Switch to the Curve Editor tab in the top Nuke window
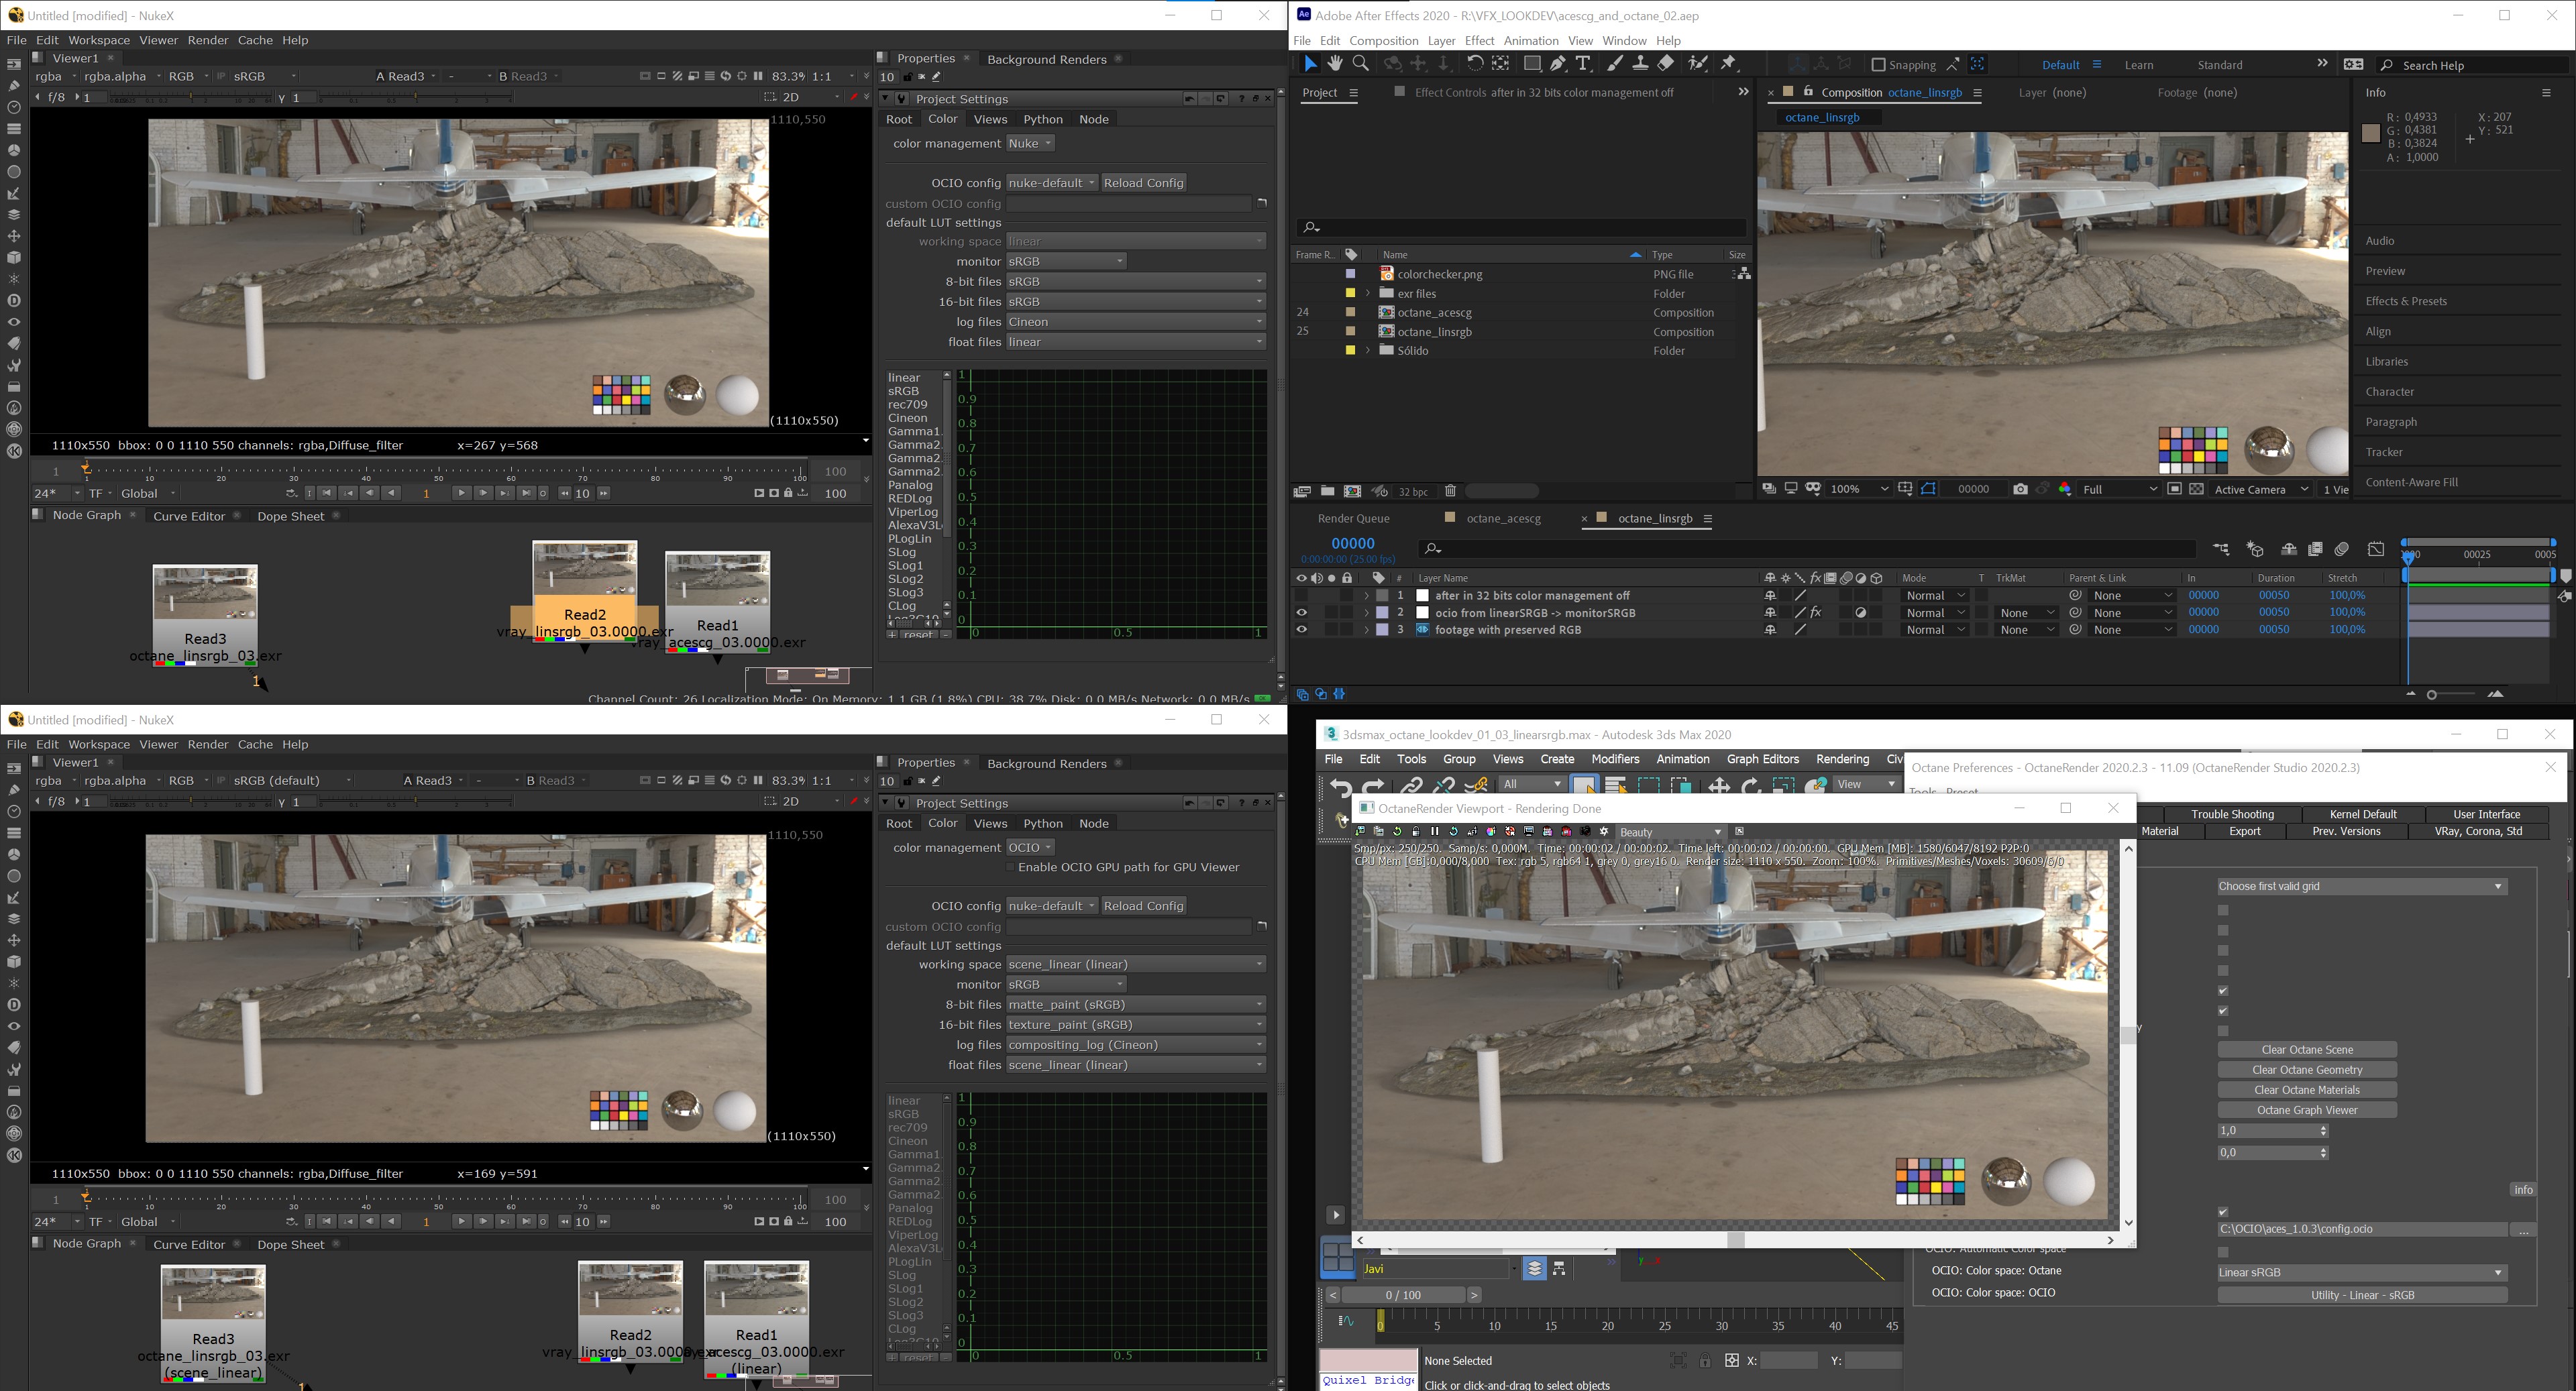The image size is (2576, 1391). click(x=188, y=516)
